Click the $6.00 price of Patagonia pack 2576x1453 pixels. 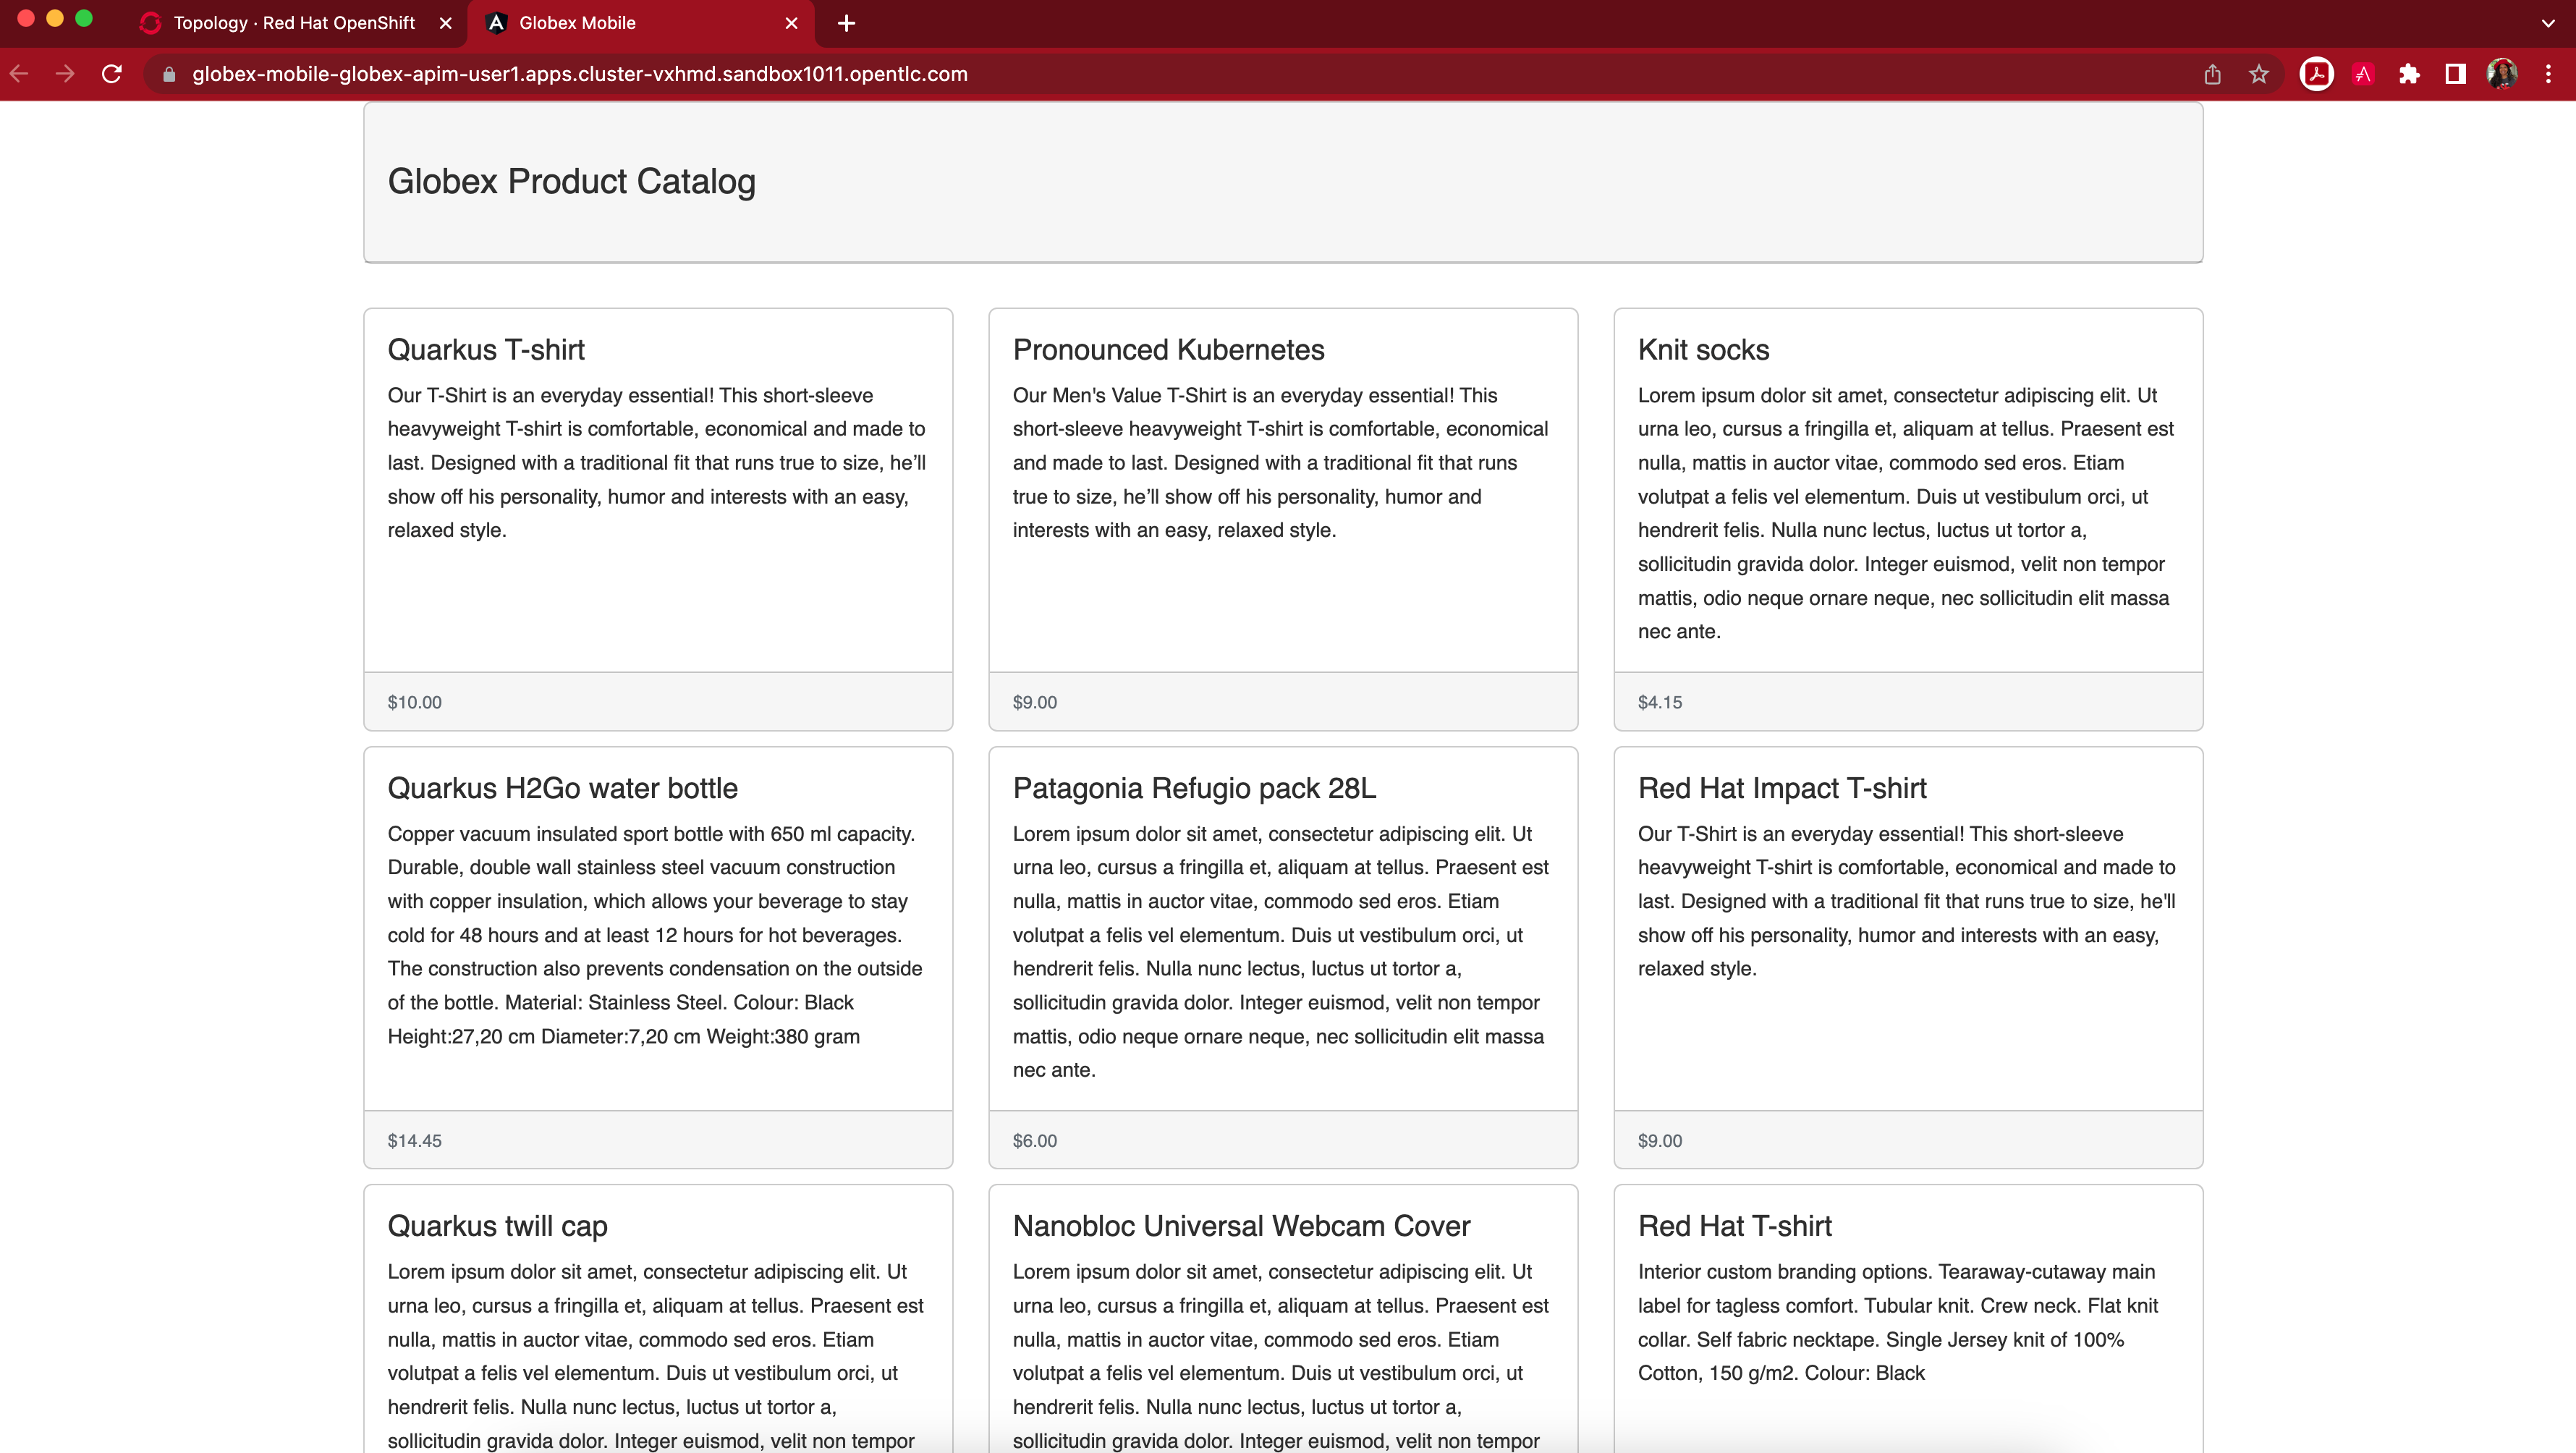coord(1034,1140)
